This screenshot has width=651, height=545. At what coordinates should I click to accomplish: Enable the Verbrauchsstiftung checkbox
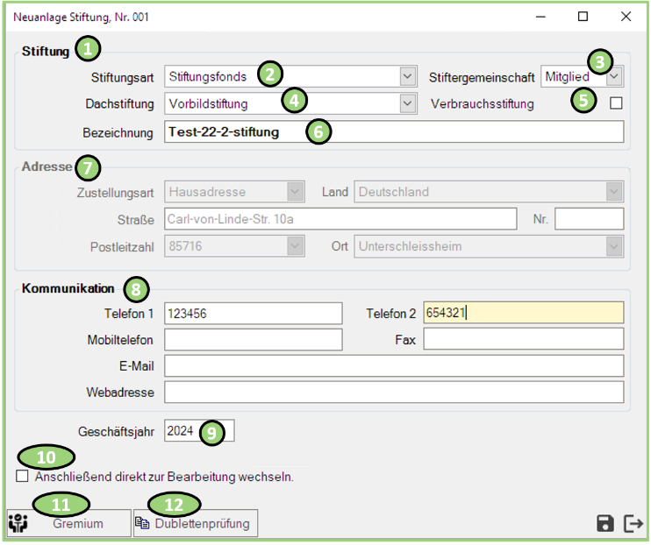616,103
